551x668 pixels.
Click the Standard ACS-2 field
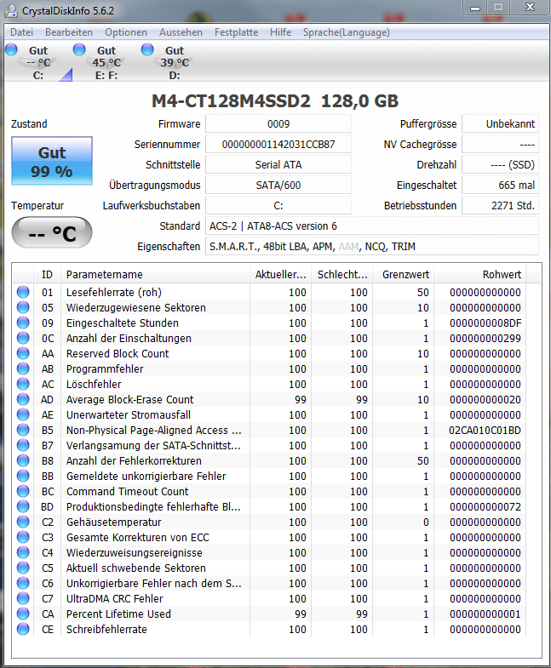372,226
